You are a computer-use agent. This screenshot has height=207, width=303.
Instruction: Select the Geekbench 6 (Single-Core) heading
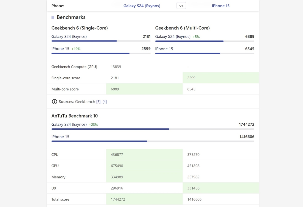(x=80, y=28)
